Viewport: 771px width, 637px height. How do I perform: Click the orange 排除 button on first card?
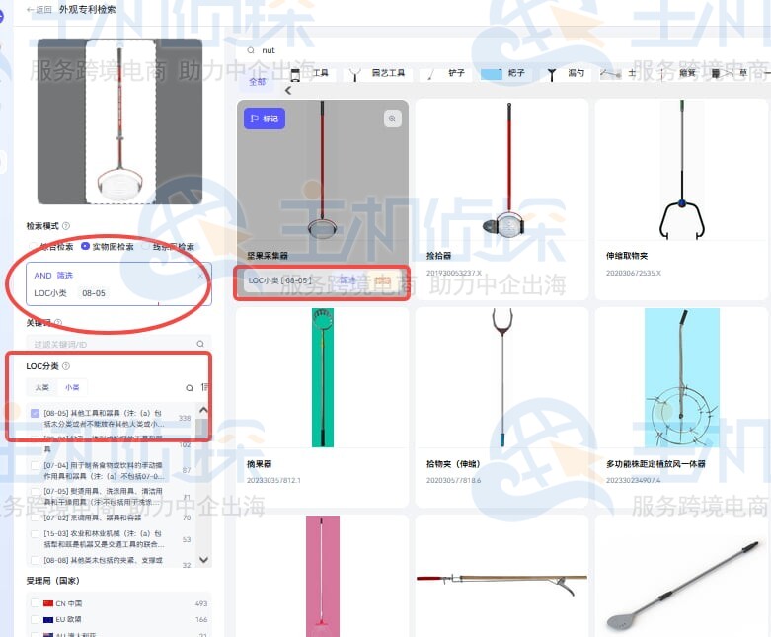click(x=383, y=280)
